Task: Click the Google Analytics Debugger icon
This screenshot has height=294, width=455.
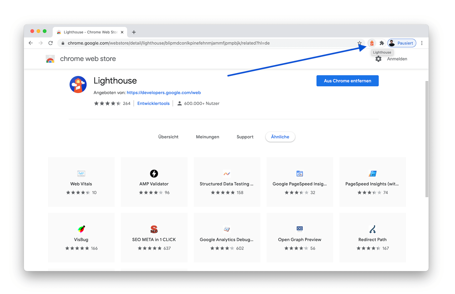Action: point(227,229)
